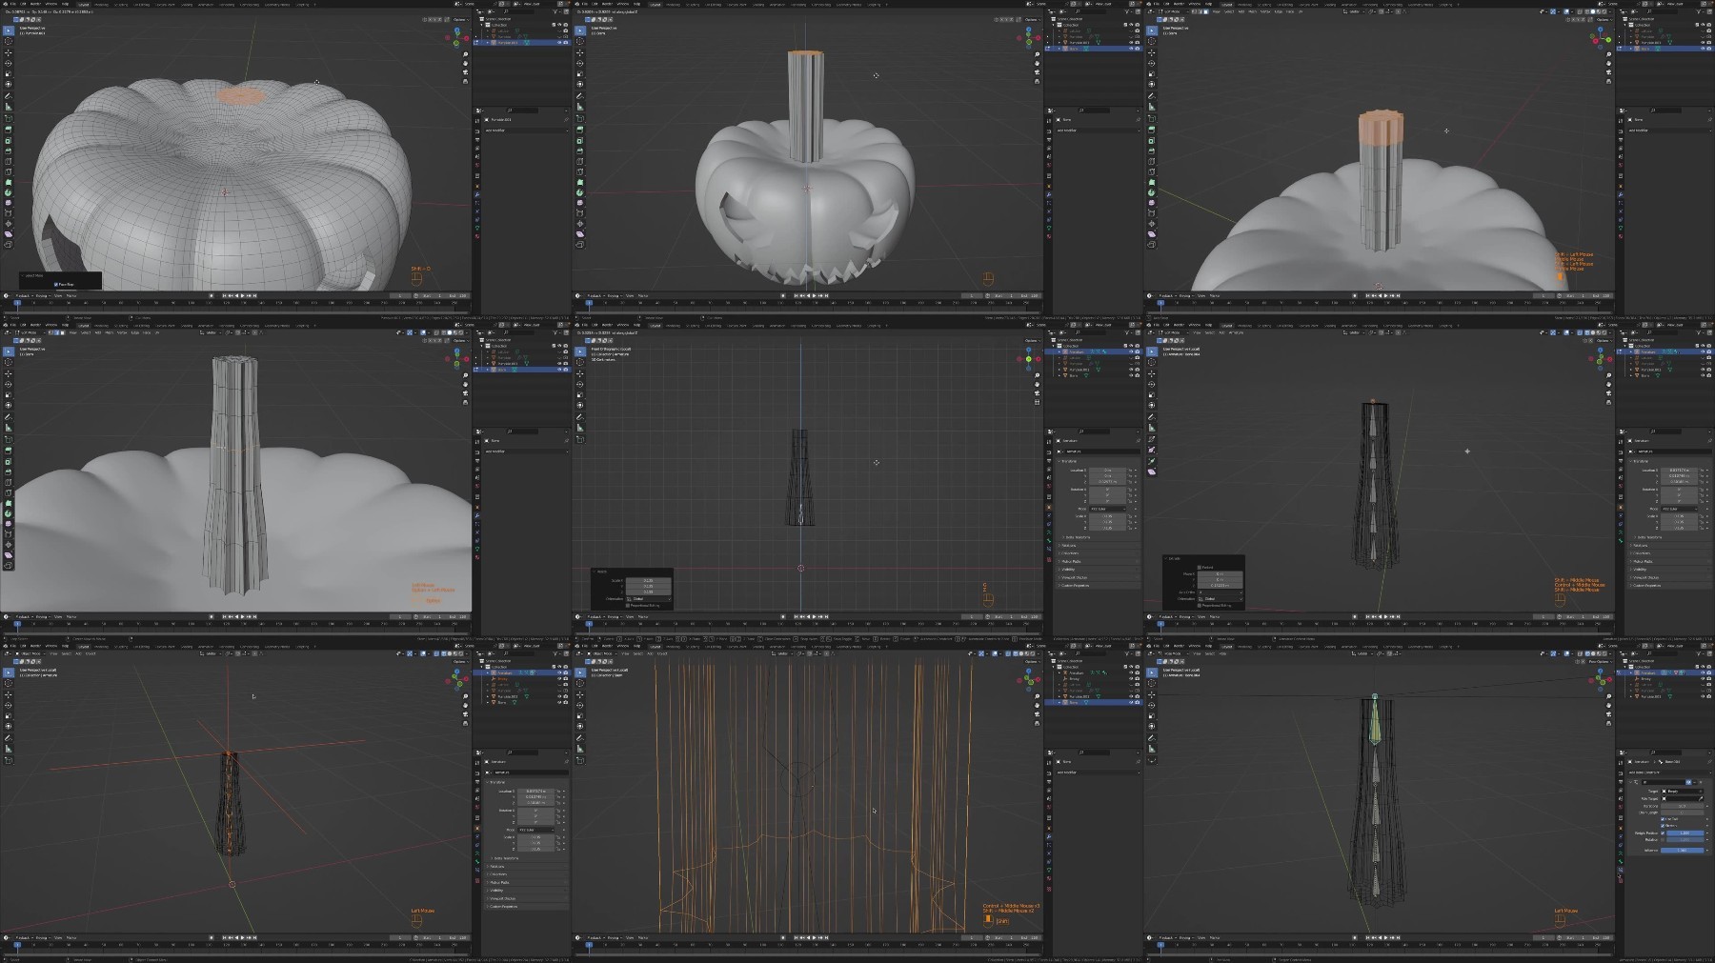The width and height of the screenshot is (1715, 963).
Task: Open Playback menu in top-left timeline
Action: pos(24,295)
